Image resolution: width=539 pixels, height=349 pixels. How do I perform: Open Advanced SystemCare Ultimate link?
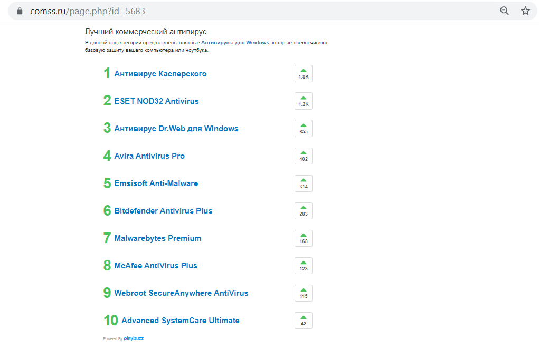coord(181,321)
